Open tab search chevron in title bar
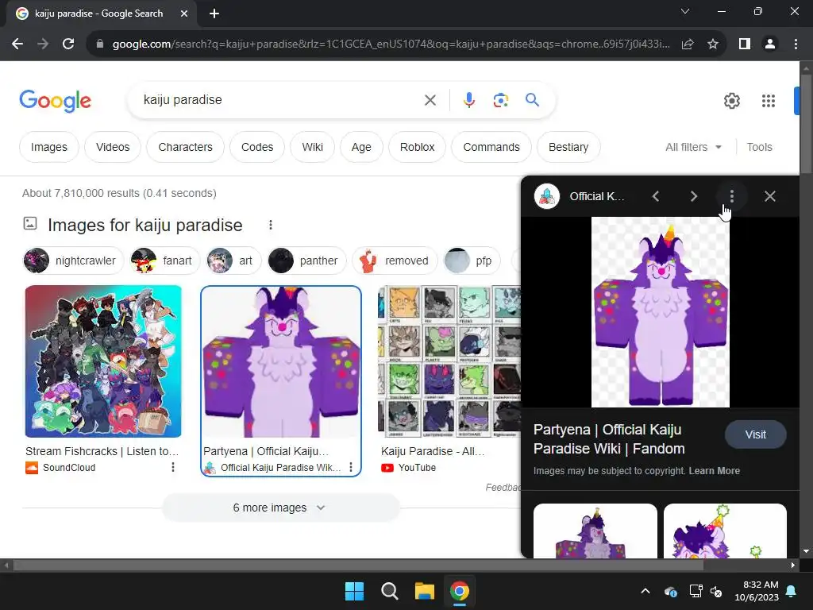This screenshot has width=813, height=610. pos(685,11)
